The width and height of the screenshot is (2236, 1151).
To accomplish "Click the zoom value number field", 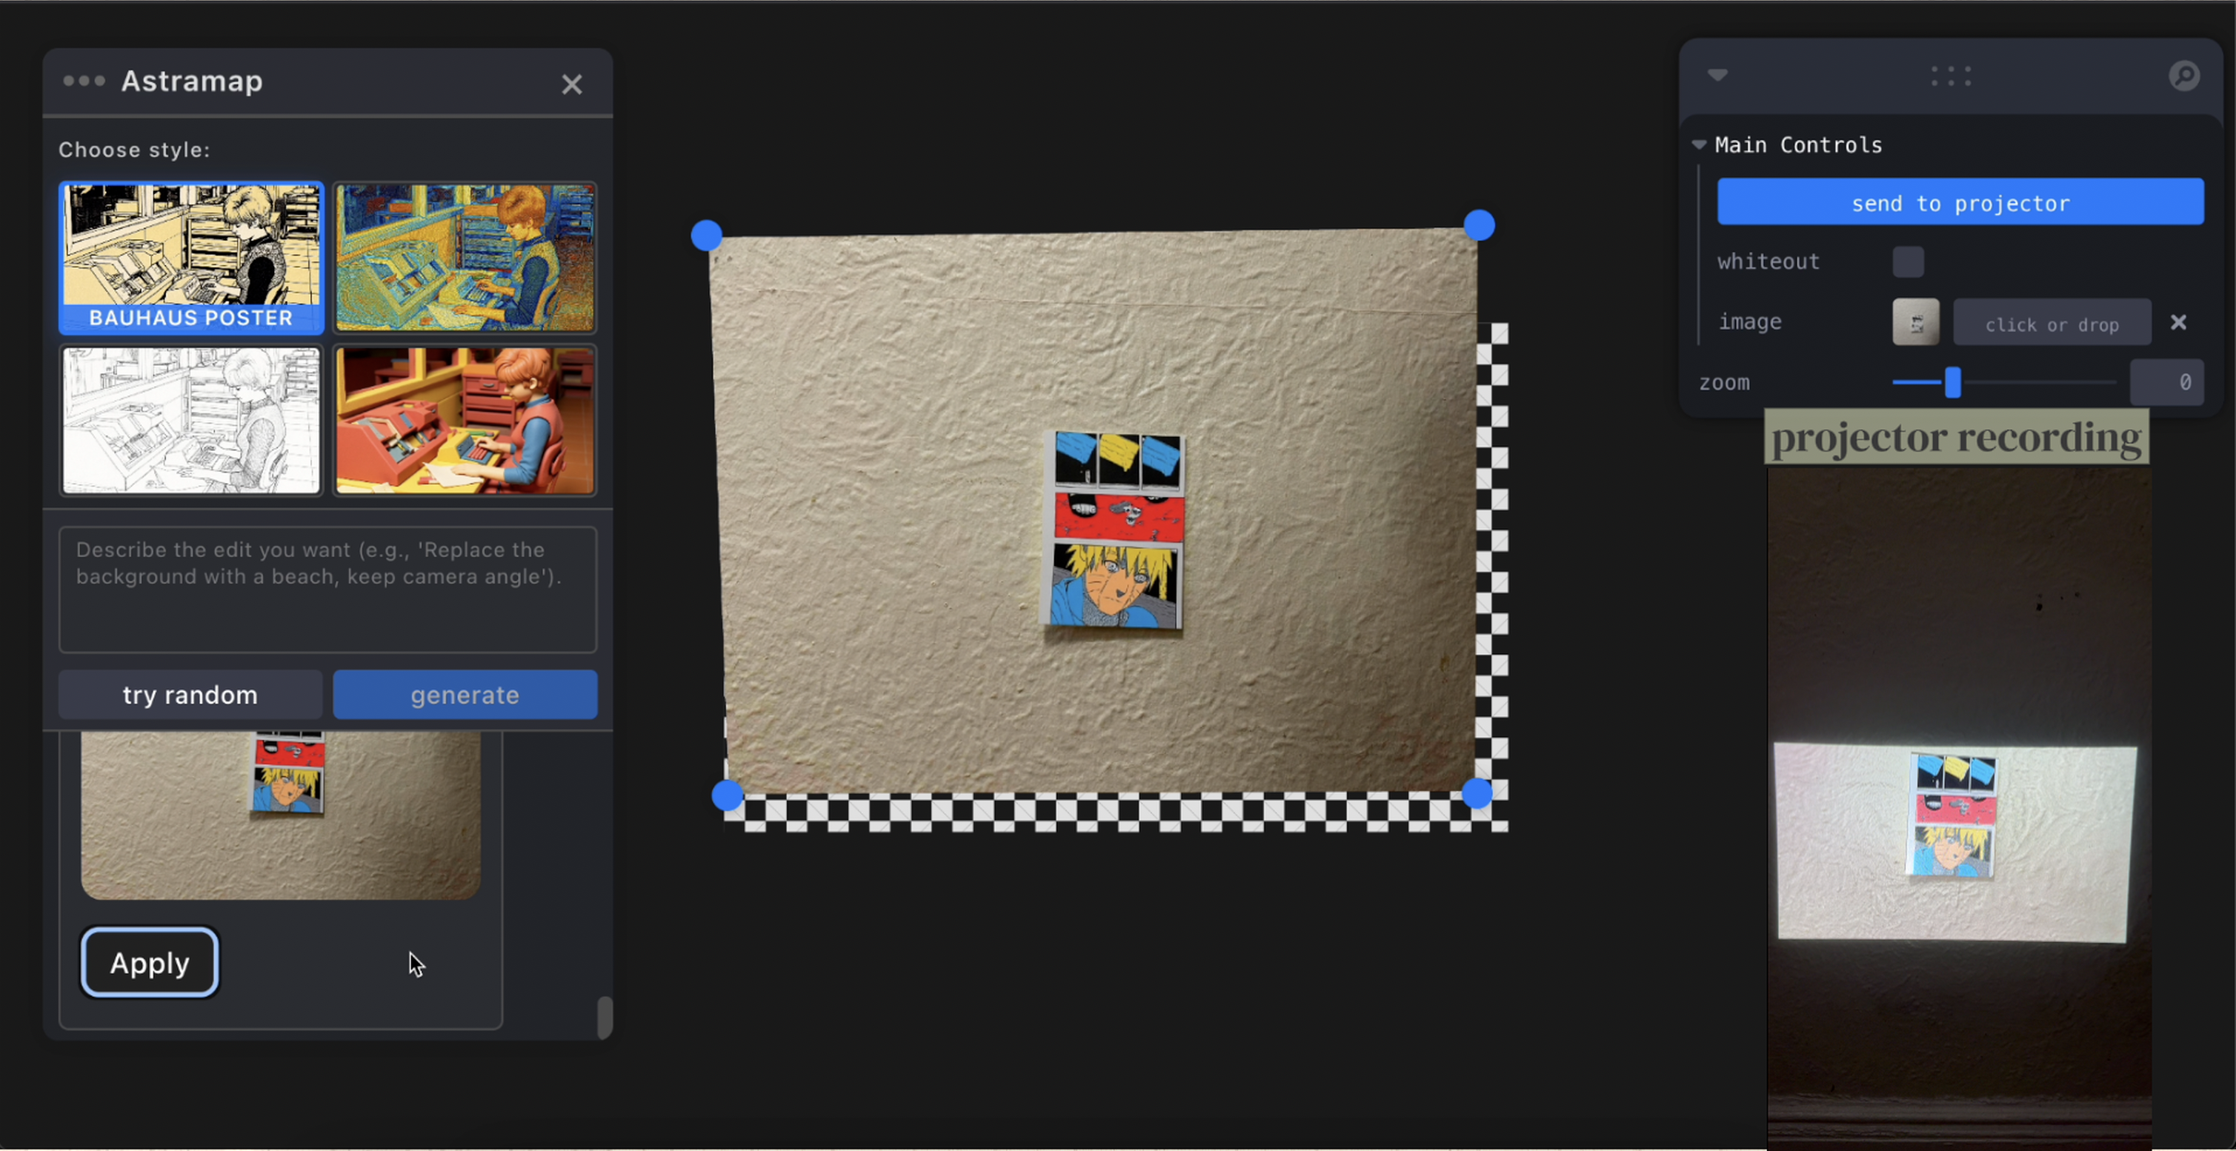I will tap(2166, 383).
